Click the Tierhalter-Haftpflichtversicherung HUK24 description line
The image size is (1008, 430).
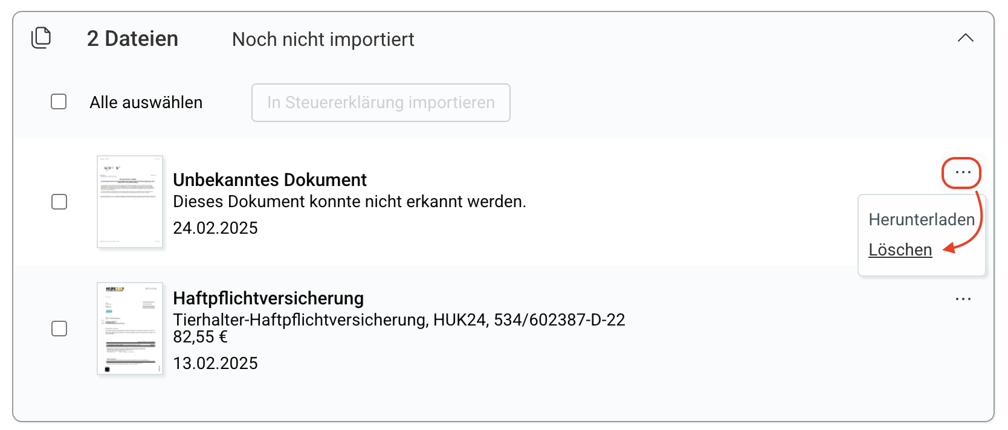(399, 320)
